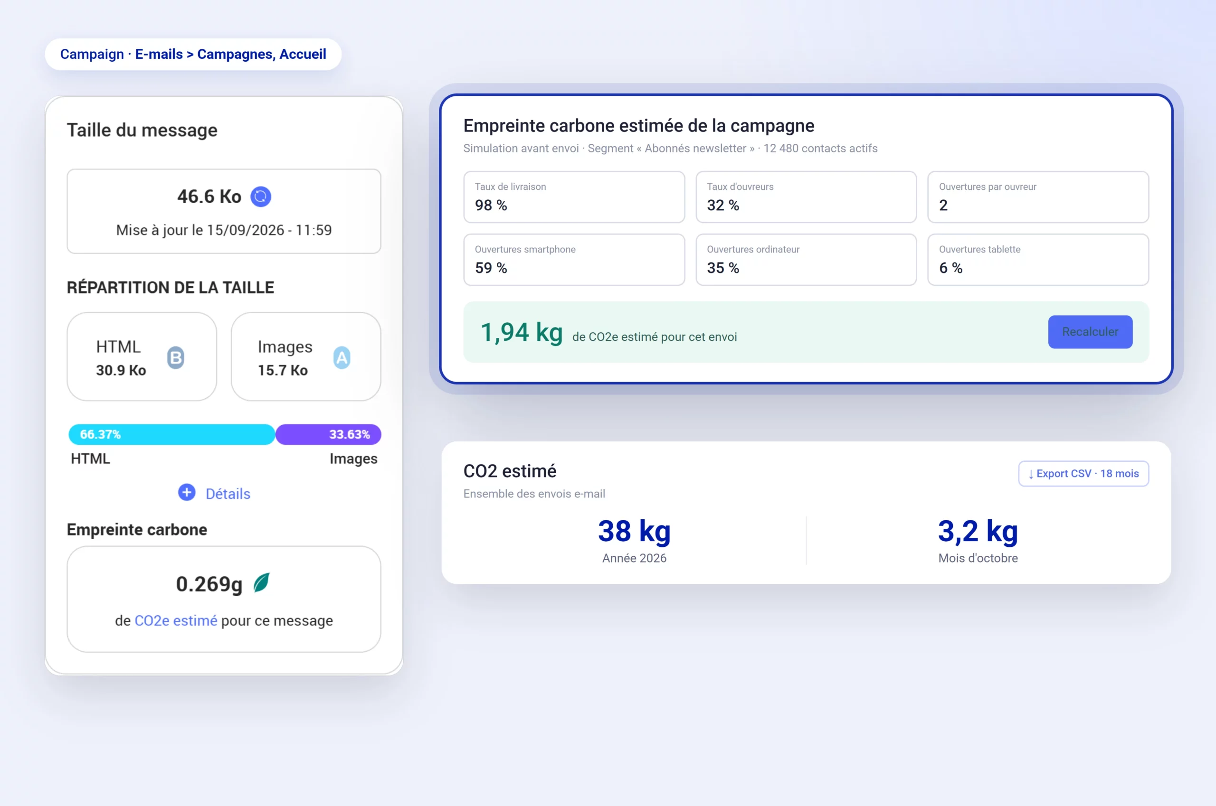Viewport: 1216px width, 806px height.
Task: Click the E-mails breadcrumb item
Action: point(159,54)
